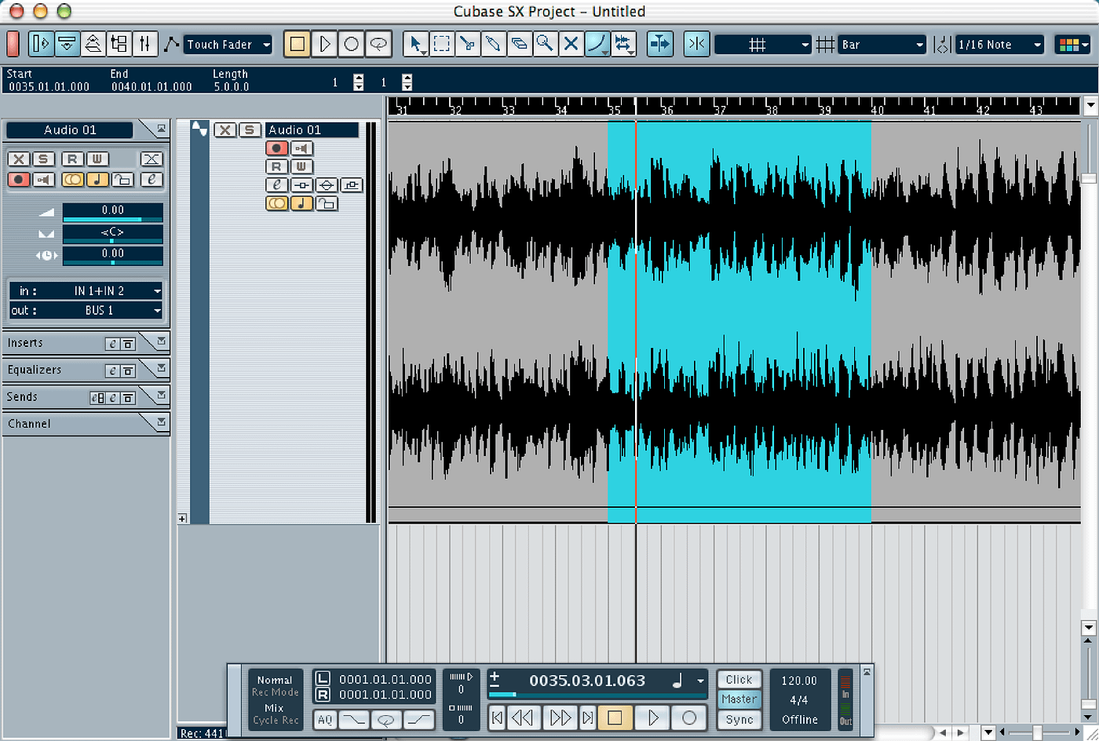Image resolution: width=1099 pixels, height=741 pixels.
Task: Click EQ icon in Audio 01 track row
Action: click(x=327, y=185)
